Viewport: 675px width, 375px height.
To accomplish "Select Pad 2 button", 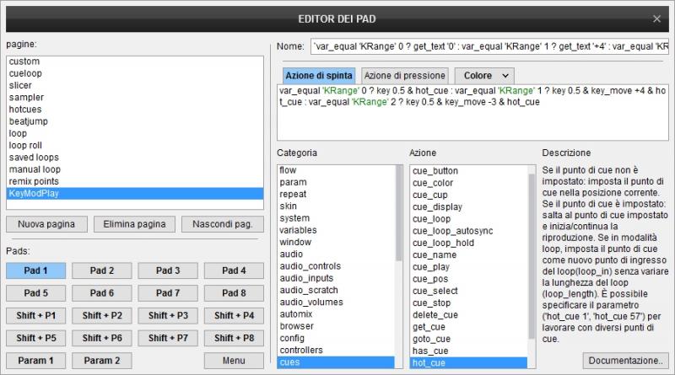I will coord(102,271).
